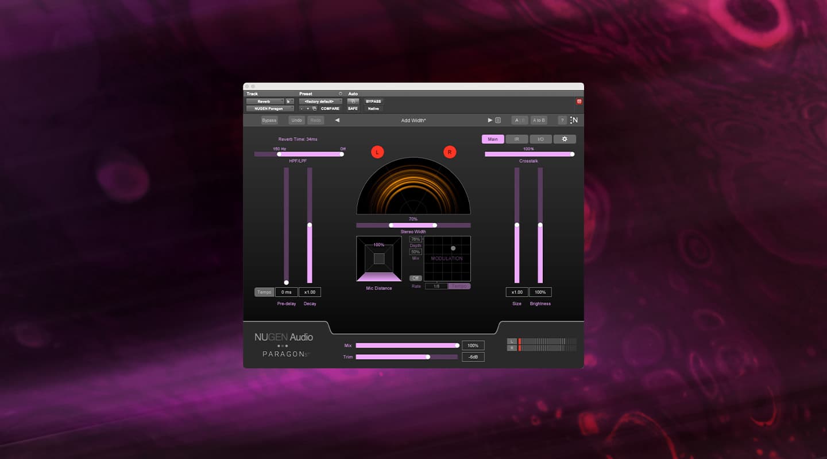Click the Decay x1.00 value field
Image resolution: width=827 pixels, height=459 pixels.
[310, 292]
